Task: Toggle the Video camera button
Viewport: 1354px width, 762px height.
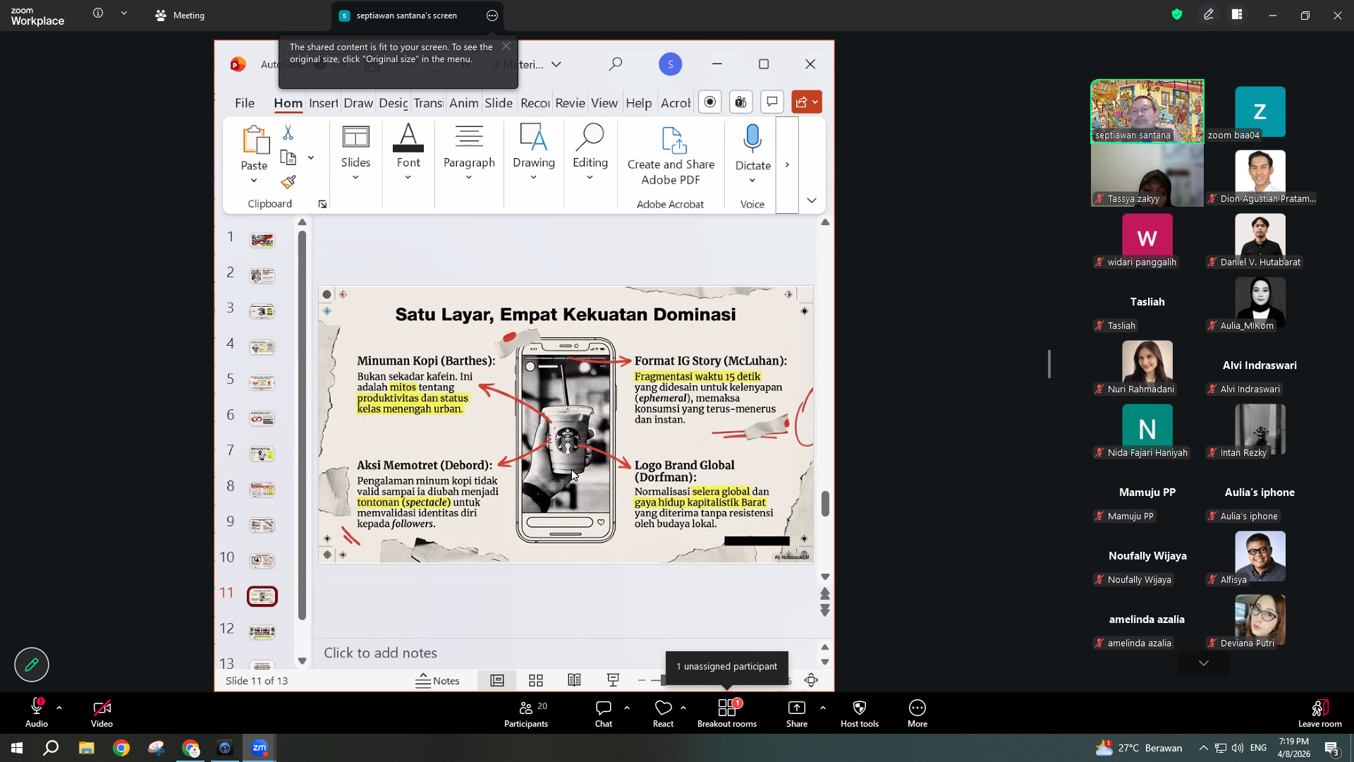Action: point(102,713)
